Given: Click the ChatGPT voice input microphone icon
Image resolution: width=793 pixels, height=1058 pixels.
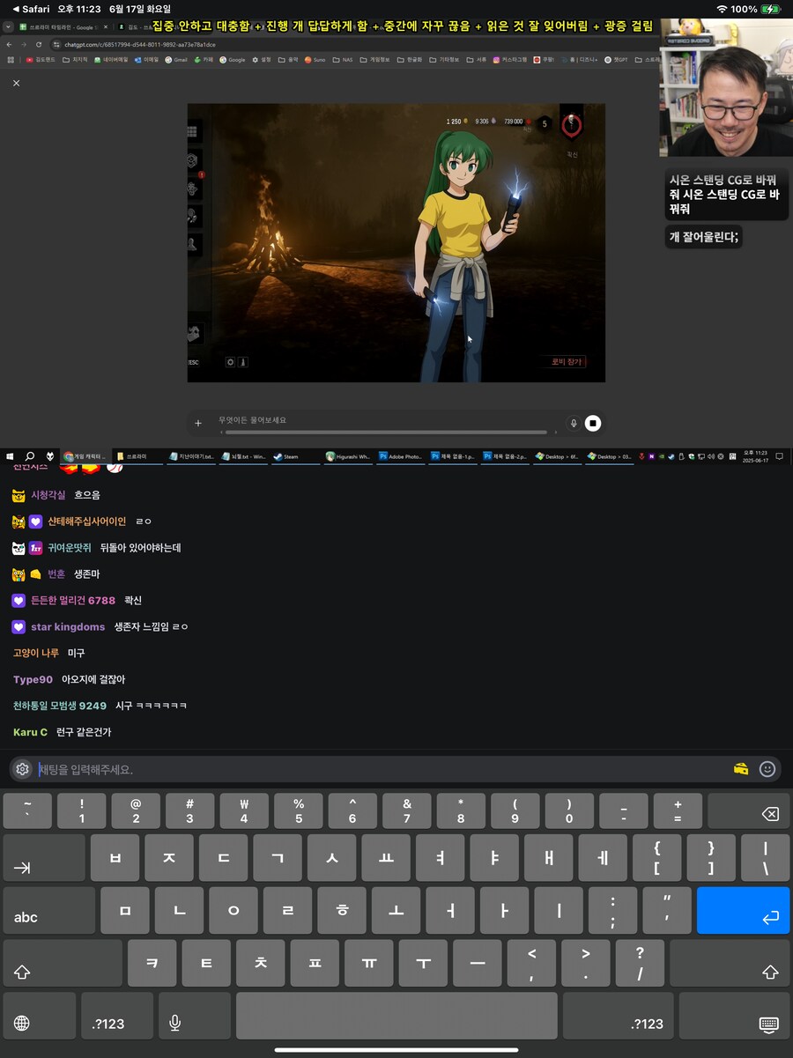Looking at the screenshot, I should tap(574, 423).
